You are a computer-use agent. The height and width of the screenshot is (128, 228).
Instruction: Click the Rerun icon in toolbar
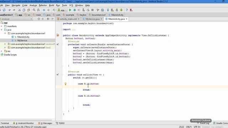88,10
